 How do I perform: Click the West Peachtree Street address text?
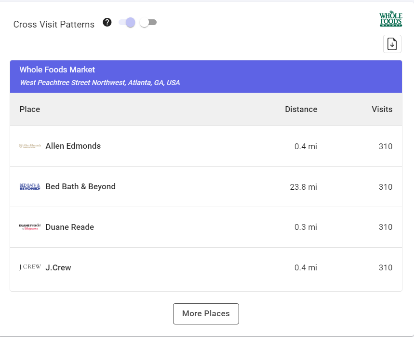pos(100,83)
